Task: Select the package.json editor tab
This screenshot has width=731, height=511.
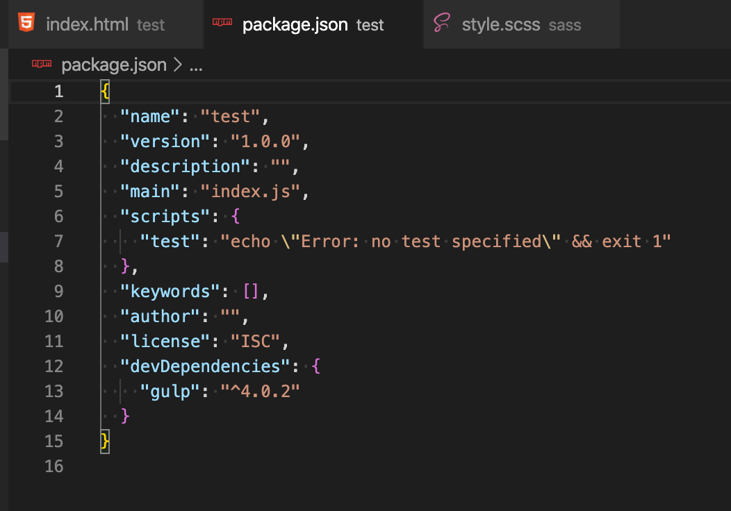Action: (x=295, y=25)
